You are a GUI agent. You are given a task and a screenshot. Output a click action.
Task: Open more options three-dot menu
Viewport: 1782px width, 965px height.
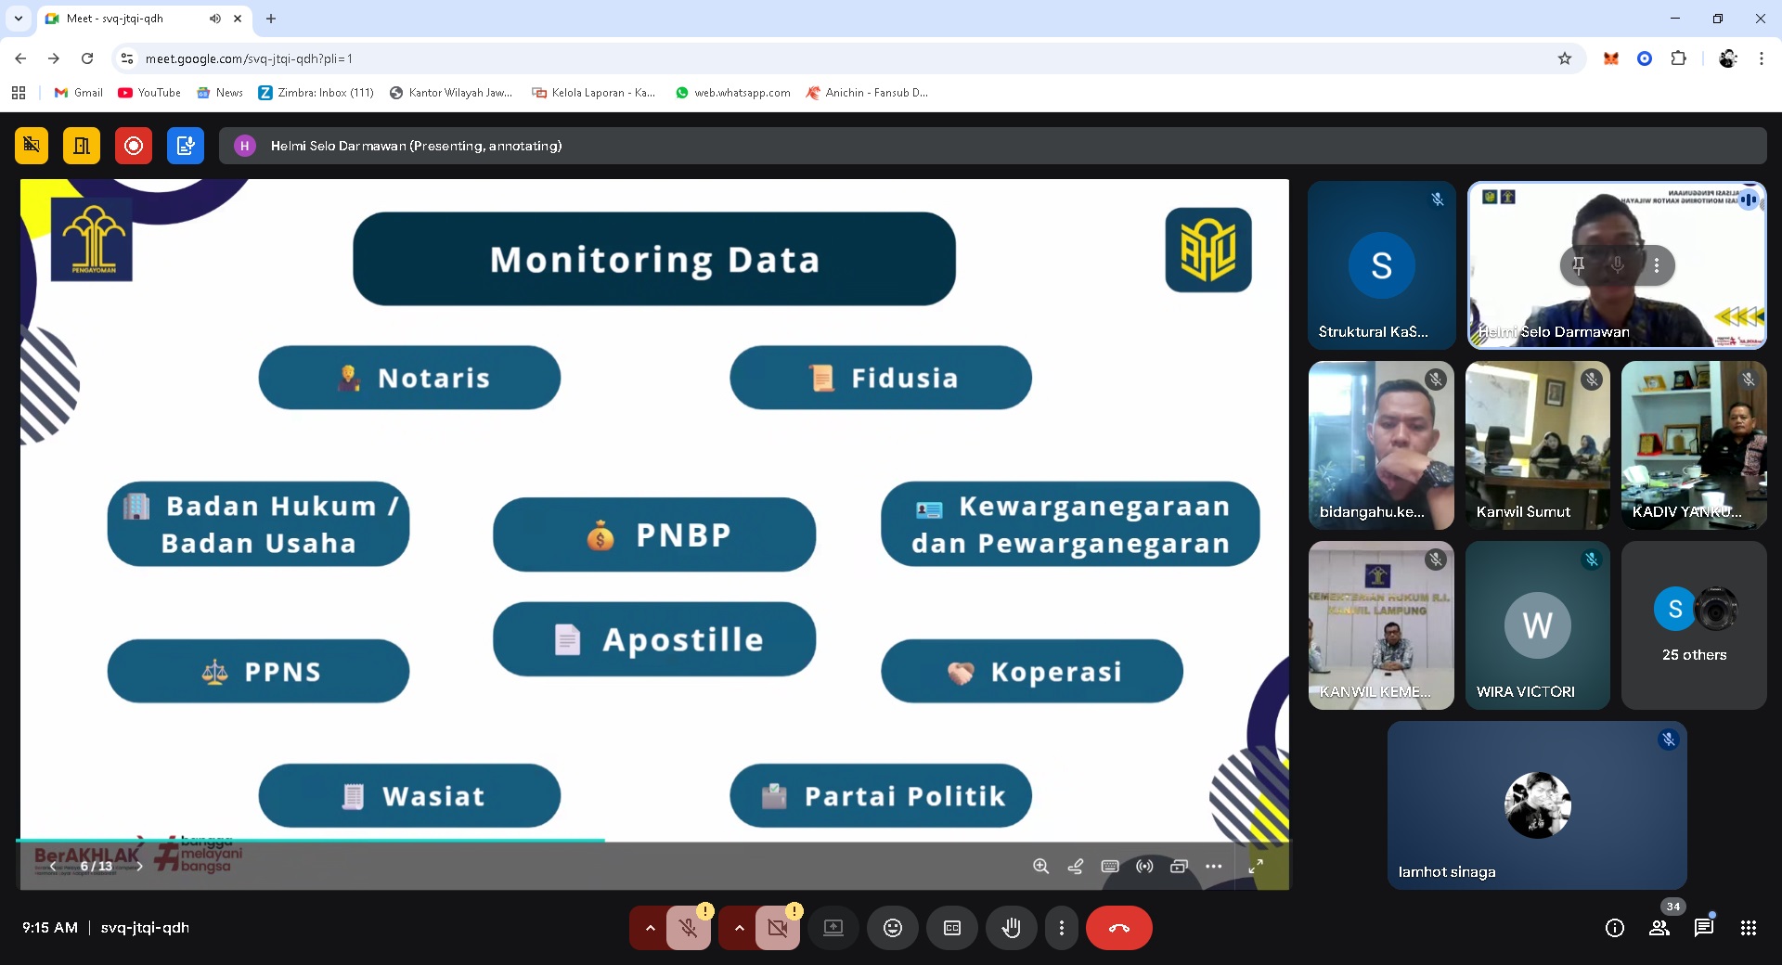tap(1061, 928)
